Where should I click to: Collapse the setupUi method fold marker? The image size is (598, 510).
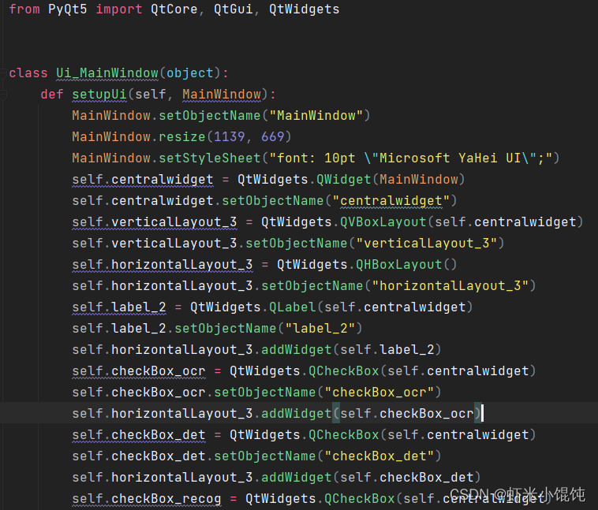click(x=3, y=95)
